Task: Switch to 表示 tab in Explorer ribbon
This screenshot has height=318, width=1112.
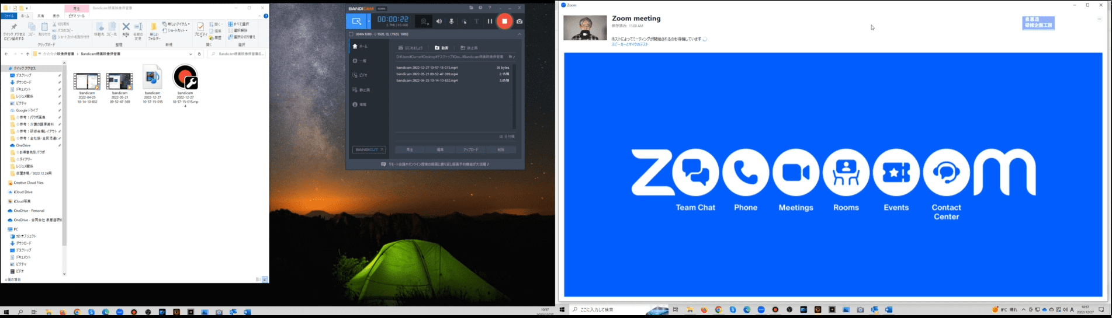Action: (56, 16)
